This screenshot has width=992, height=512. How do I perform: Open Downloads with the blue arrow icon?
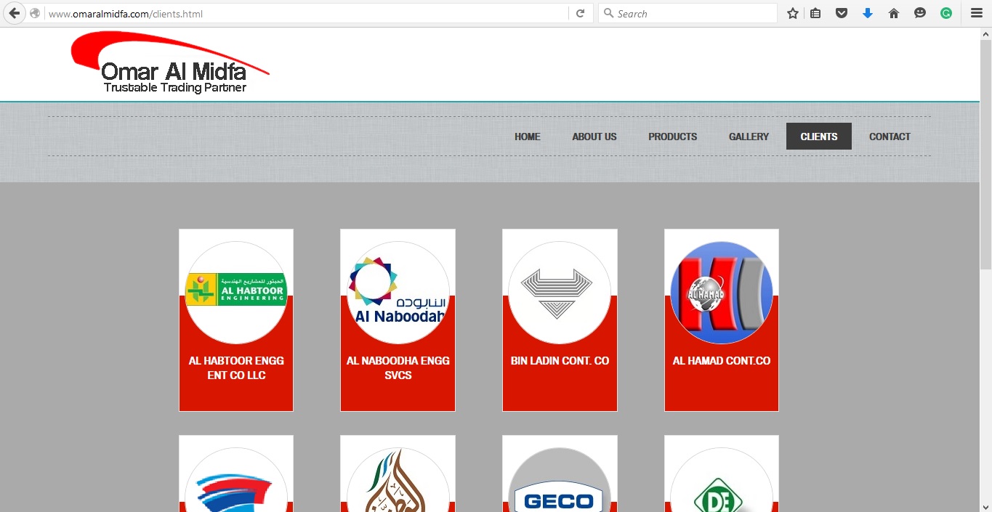[x=868, y=13]
